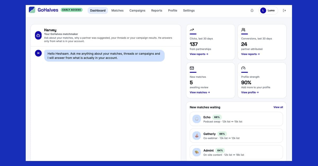Click the 137 clicks value
318x166 pixels.
[x=194, y=44]
